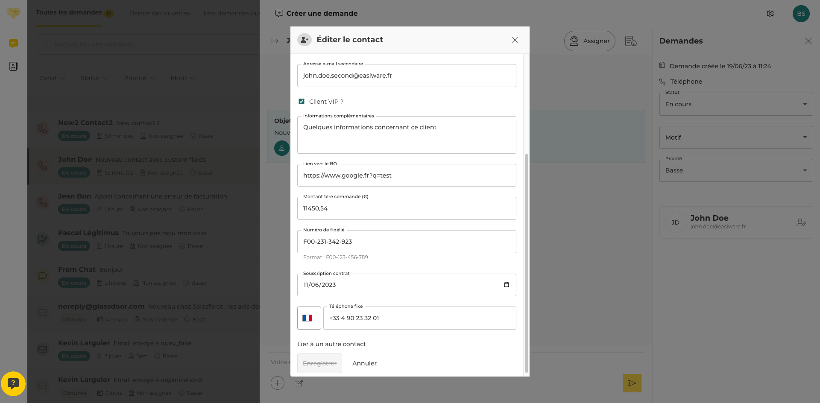820x403 pixels.
Task: Click the Numéro de fidélité input field
Action: click(406, 242)
